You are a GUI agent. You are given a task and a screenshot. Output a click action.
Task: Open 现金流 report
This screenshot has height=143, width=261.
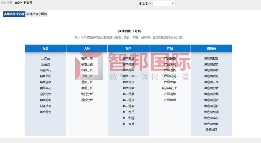(x=45, y=64)
